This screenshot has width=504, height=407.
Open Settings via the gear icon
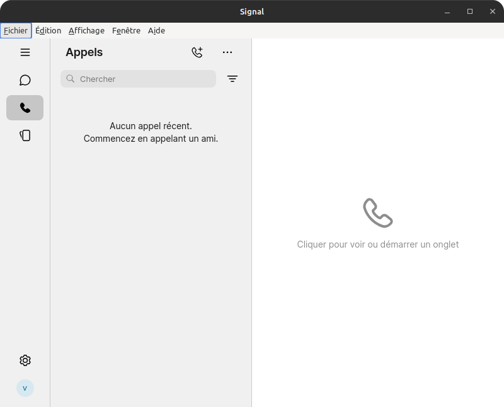click(25, 360)
